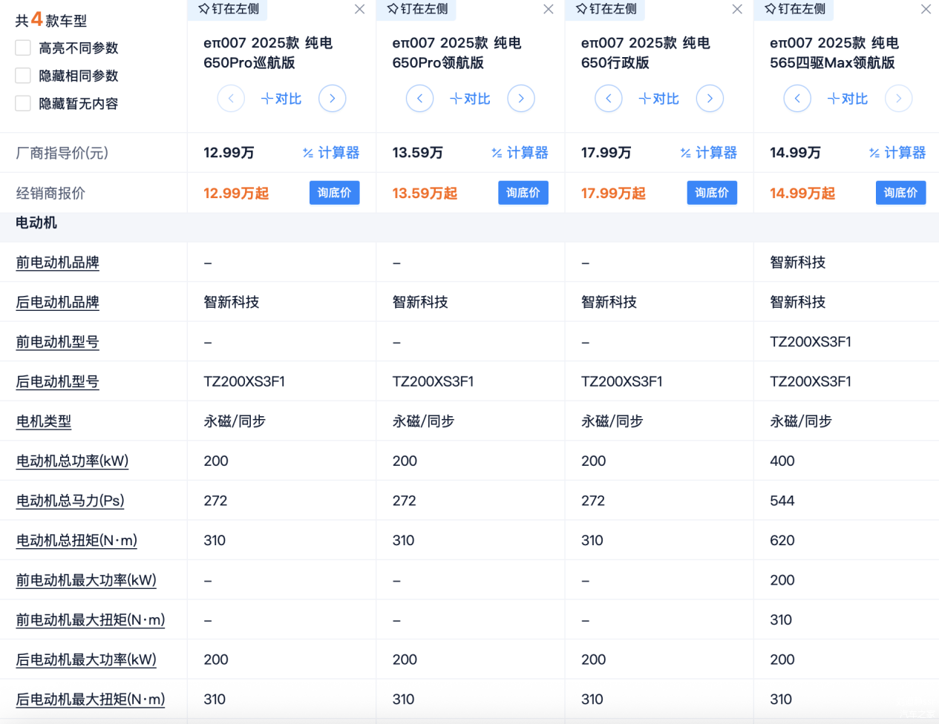Click 智新科技 in the 前电动机品牌 row

click(x=798, y=263)
